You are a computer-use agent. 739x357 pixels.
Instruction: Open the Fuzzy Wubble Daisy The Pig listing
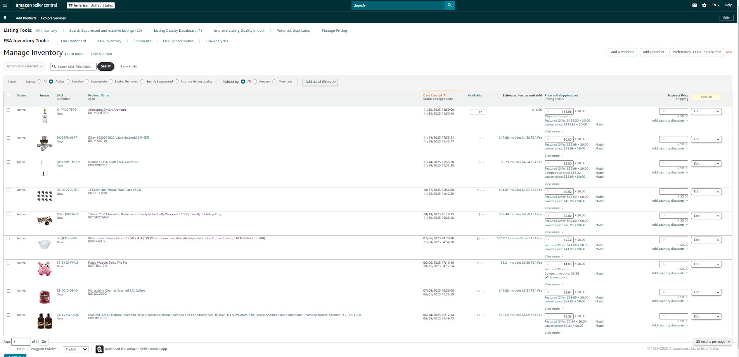pos(107,263)
